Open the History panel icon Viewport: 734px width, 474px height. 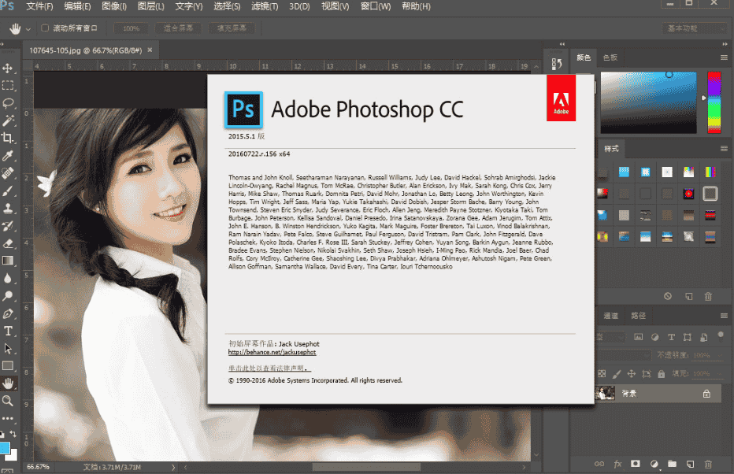[557, 65]
